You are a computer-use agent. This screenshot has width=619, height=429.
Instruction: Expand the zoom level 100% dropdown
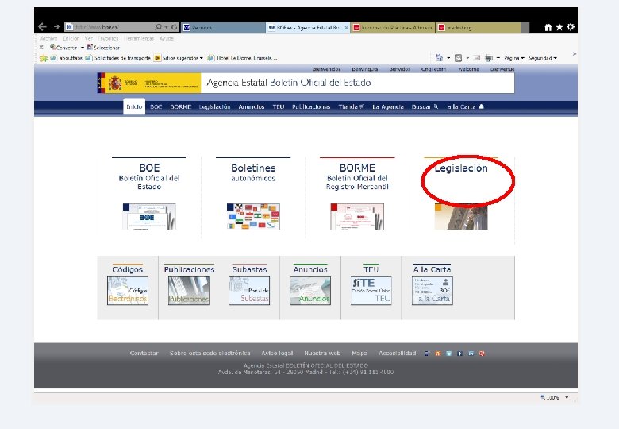tap(567, 397)
